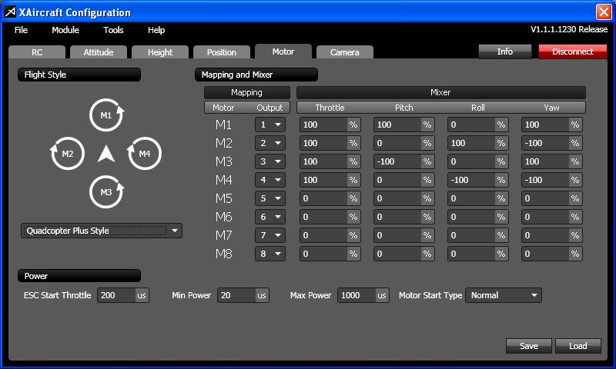Viewport: 616px width, 369px height.
Task: Click the M4 Throttle percentage field
Action: pos(330,180)
